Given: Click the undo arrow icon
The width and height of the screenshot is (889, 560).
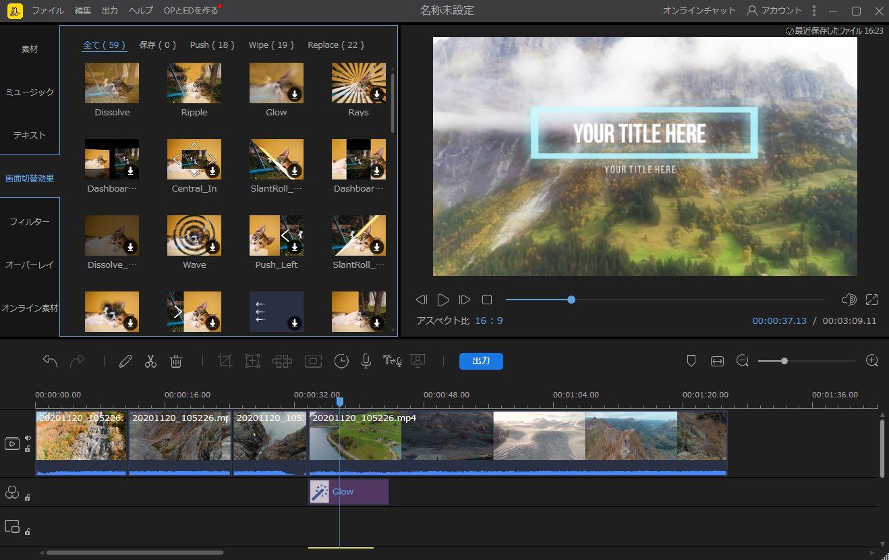Looking at the screenshot, I should tap(51, 361).
